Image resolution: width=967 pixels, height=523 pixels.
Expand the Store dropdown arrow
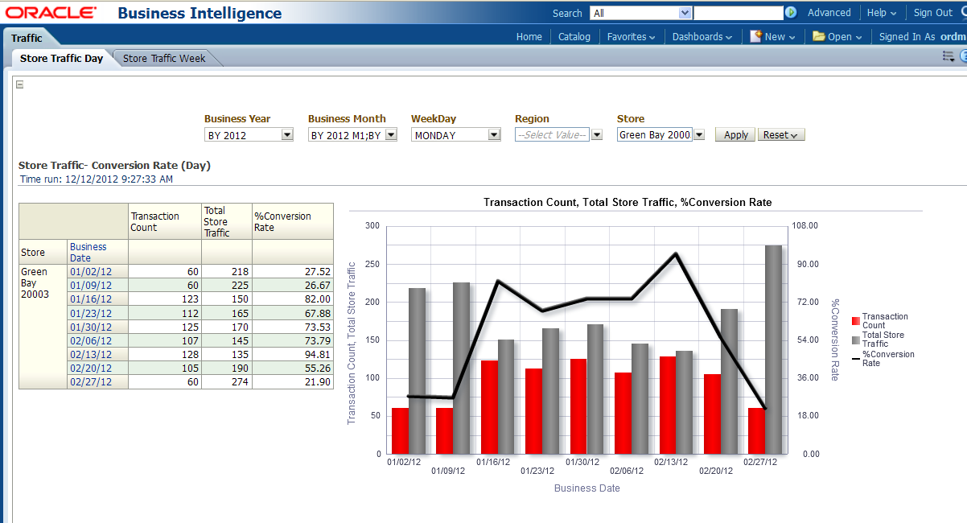[699, 135]
